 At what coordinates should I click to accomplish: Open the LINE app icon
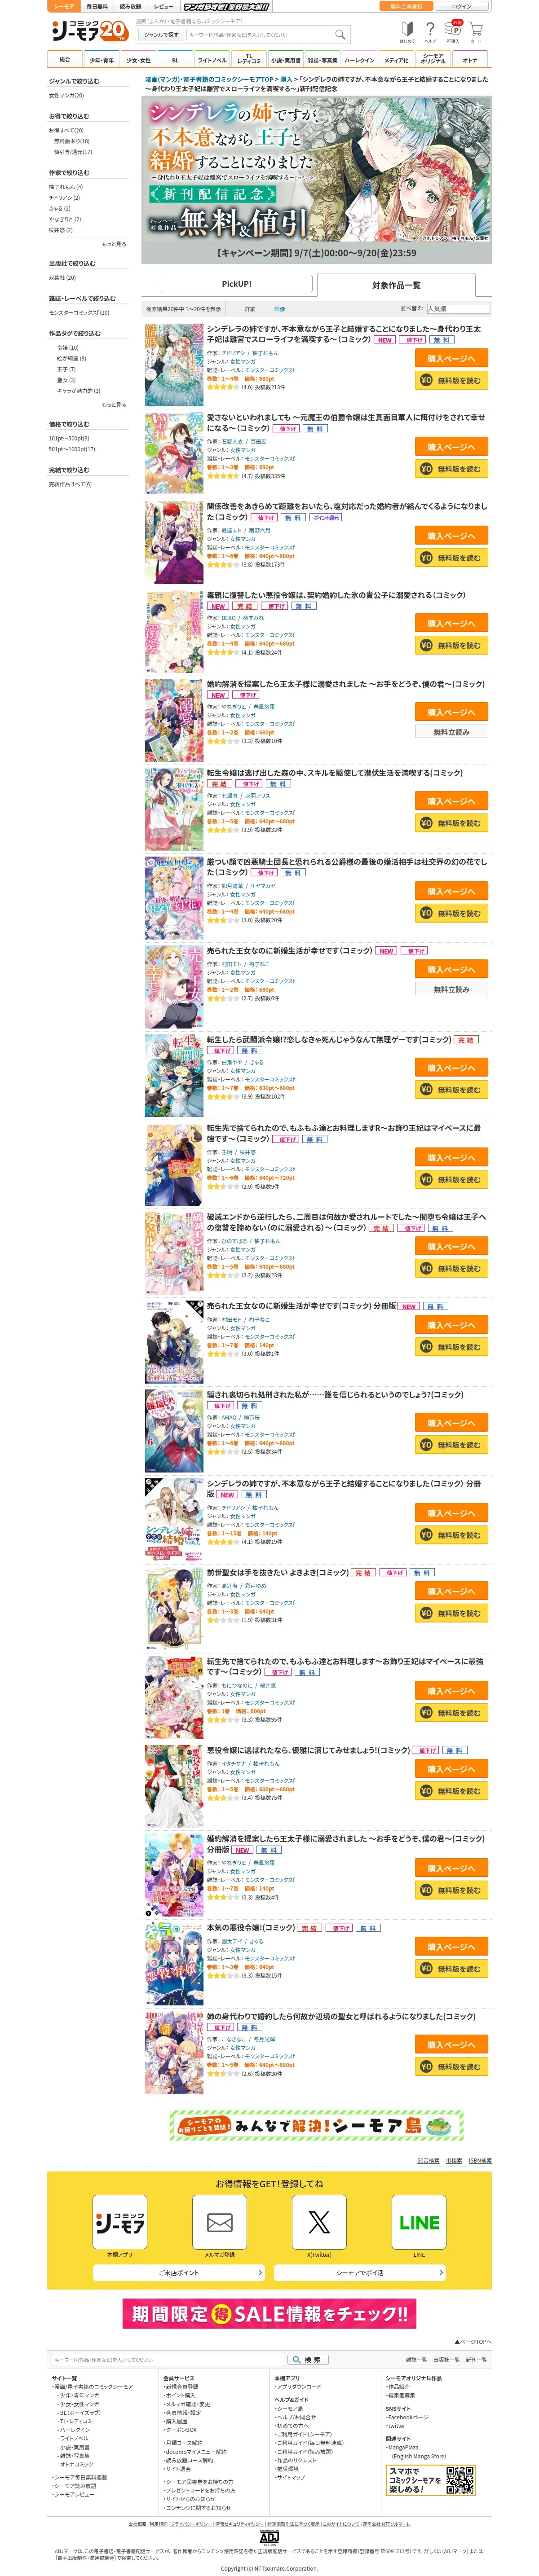[x=419, y=2222]
